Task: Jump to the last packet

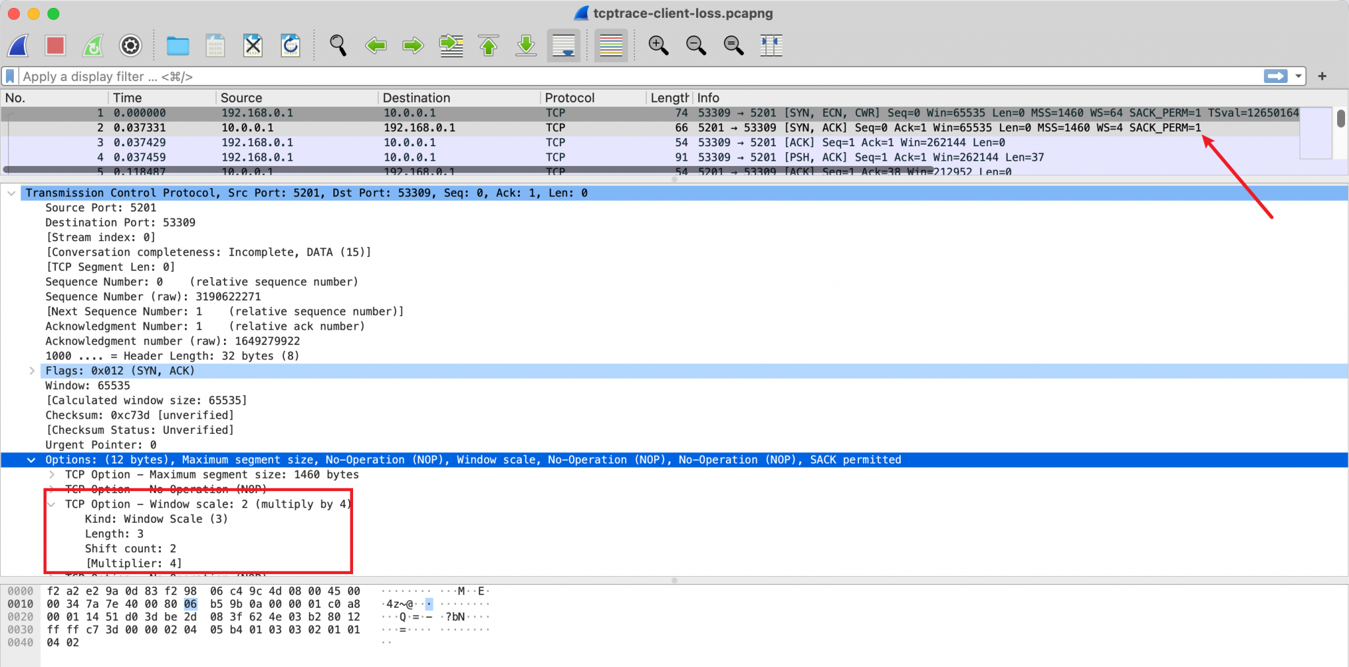Action: (526, 45)
